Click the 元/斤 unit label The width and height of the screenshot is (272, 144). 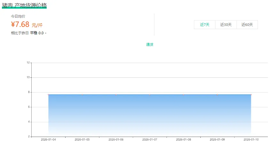tap(37, 25)
